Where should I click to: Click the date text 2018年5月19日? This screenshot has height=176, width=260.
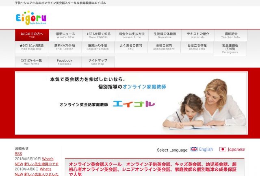28,159
